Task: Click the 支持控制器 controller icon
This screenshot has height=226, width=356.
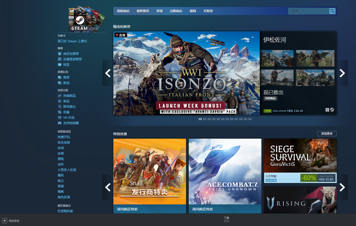Action: point(60,122)
